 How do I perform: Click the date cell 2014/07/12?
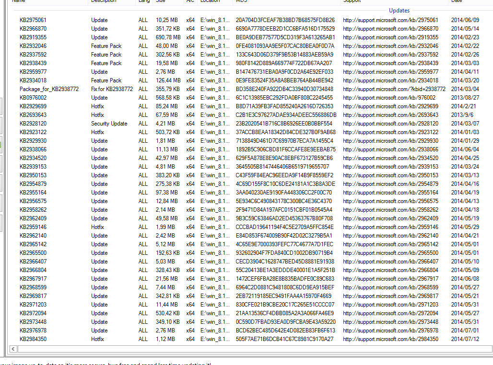pos(465,339)
